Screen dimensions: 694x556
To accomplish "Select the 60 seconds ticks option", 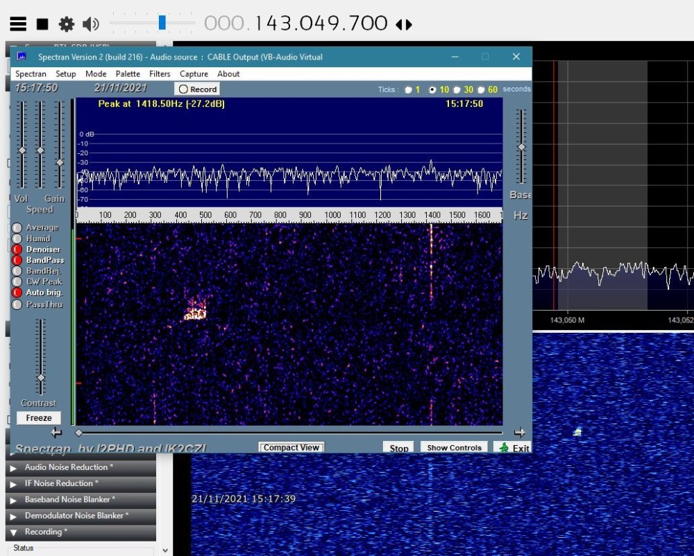I will point(482,89).
